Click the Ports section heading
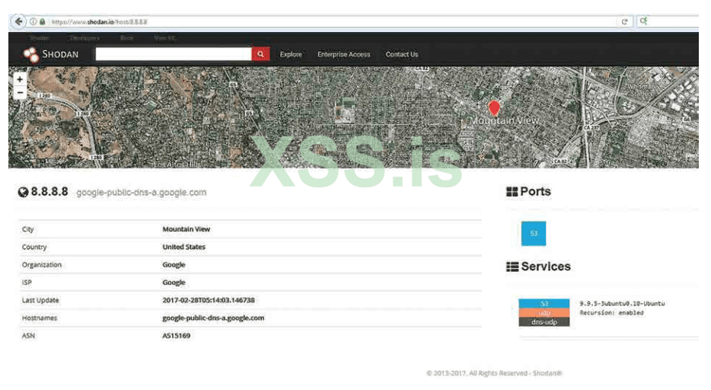Screen dimensions: 711x390 (535, 191)
